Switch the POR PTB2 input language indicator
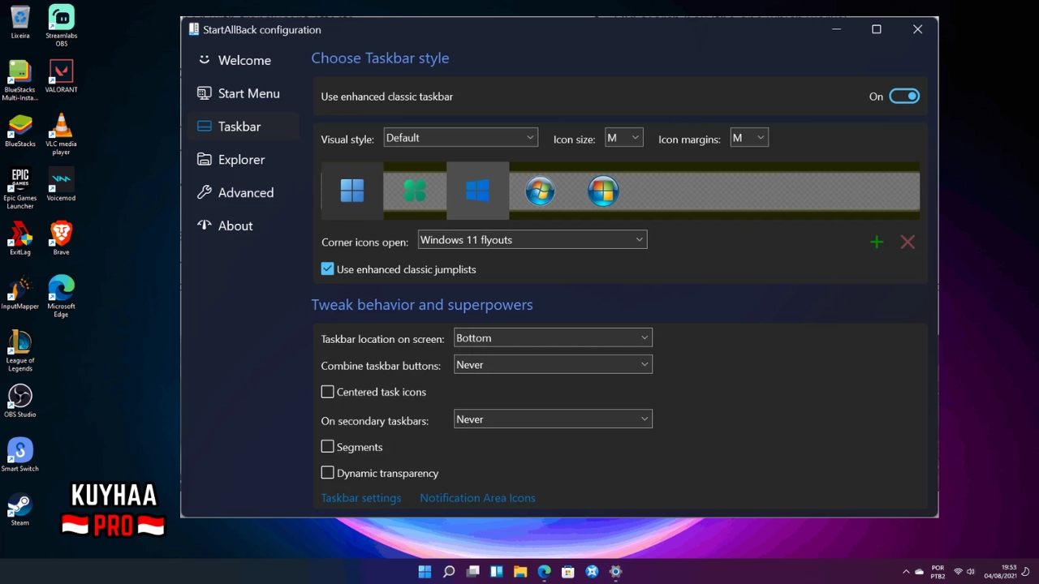 [x=938, y=572]
